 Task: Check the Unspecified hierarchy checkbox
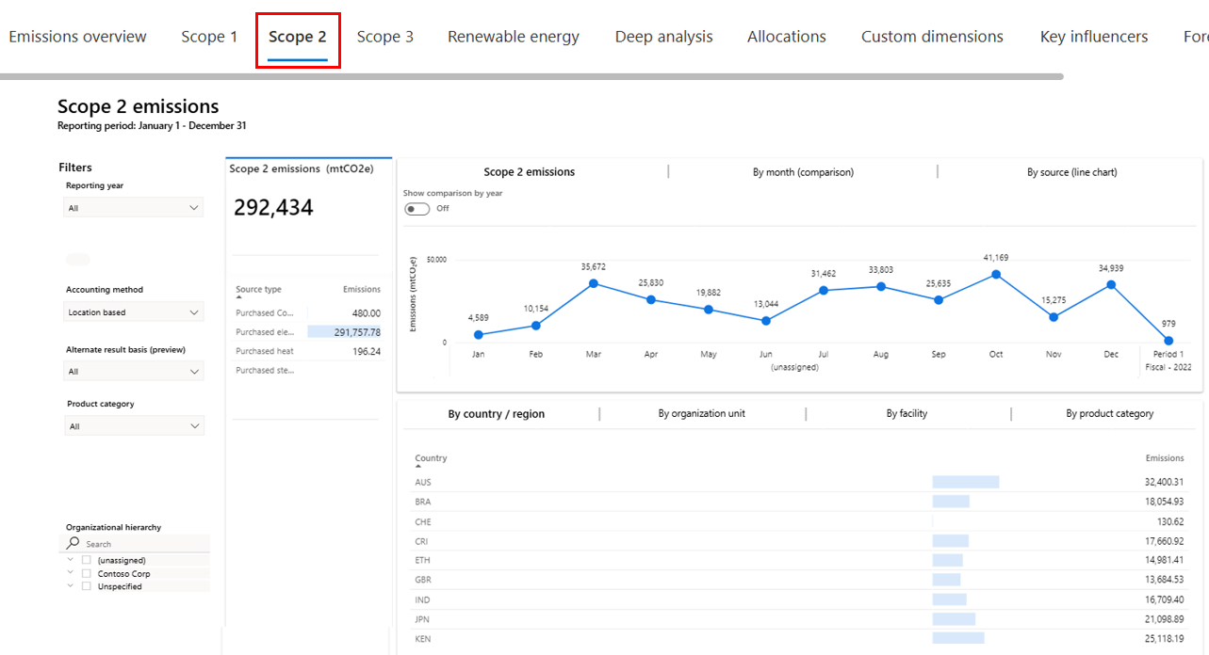(87, 586)
